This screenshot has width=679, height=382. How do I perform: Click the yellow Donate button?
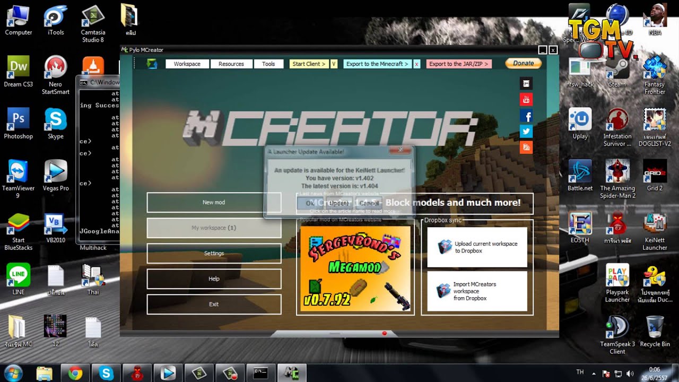point(523,63)
